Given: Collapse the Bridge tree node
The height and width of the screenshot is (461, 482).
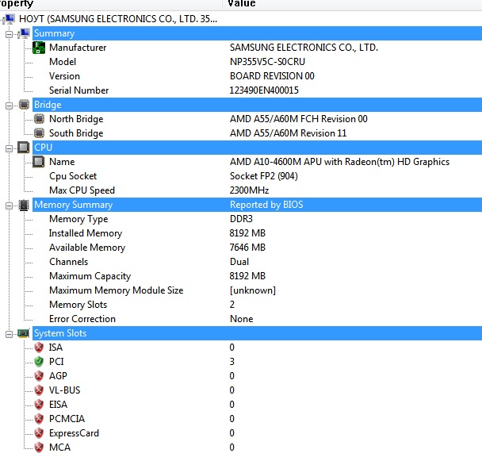Looking at the screenshot, I should [10, 105].
